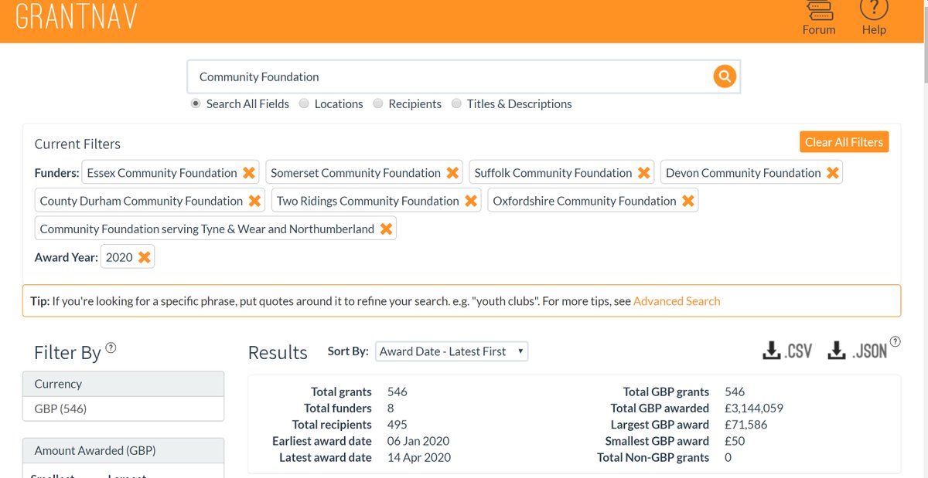Click the 14 Apr 2020 latest date
The width and height of the screenshot is (928, 478).
pyautogui.click(x=418, y=457)
